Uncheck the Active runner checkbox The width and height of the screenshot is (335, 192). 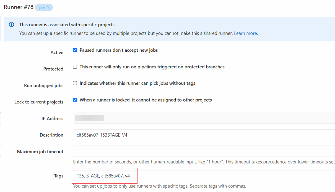tap(75, 50)
